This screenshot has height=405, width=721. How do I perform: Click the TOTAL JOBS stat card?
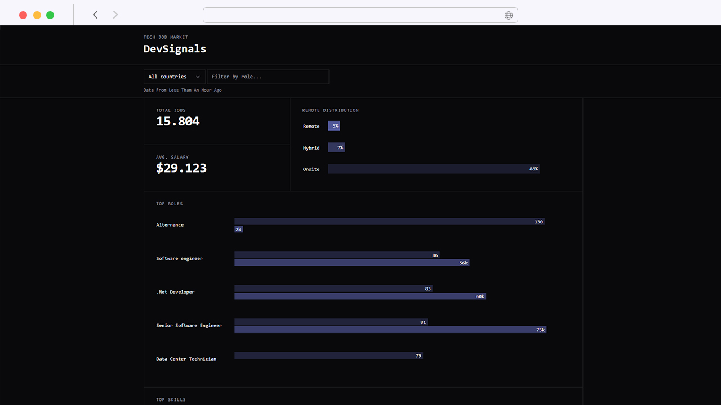pyautogui.click(x=217, y=120)
